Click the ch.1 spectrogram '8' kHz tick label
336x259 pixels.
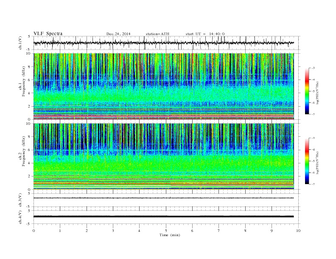[x=29, y=67]
